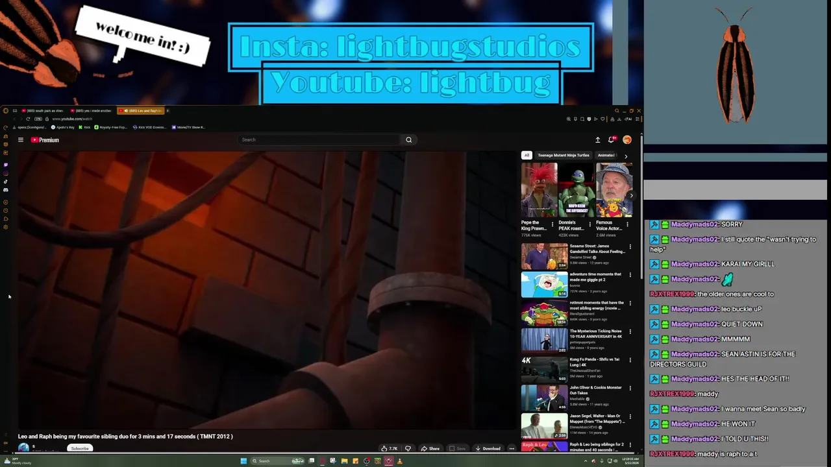This screenshot has height=467, width=831.
Task: Click the downloads icon in browser toolbar
Action: pyautogui.click(x=619, y=119)
